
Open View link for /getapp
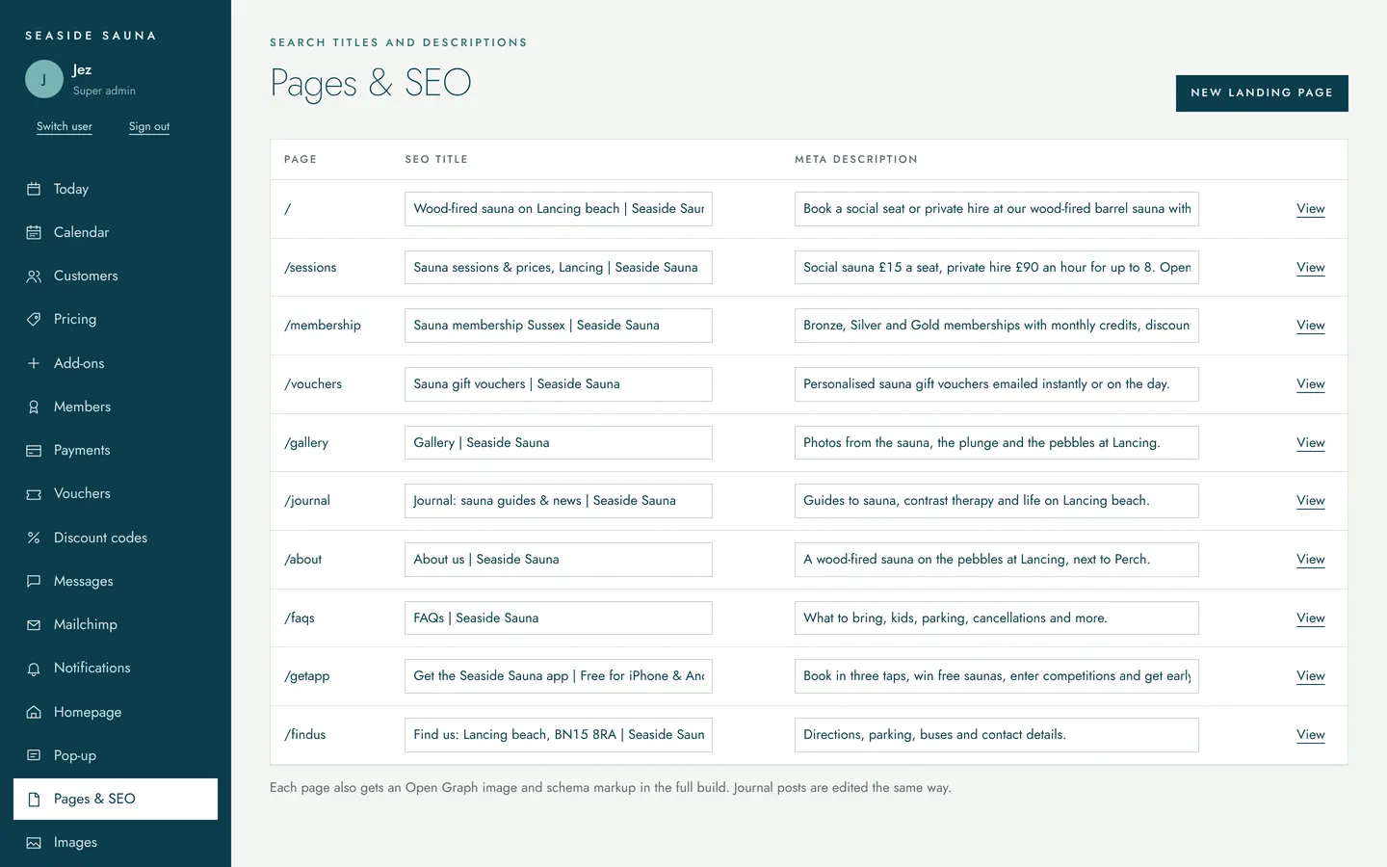pos(1311,675)
